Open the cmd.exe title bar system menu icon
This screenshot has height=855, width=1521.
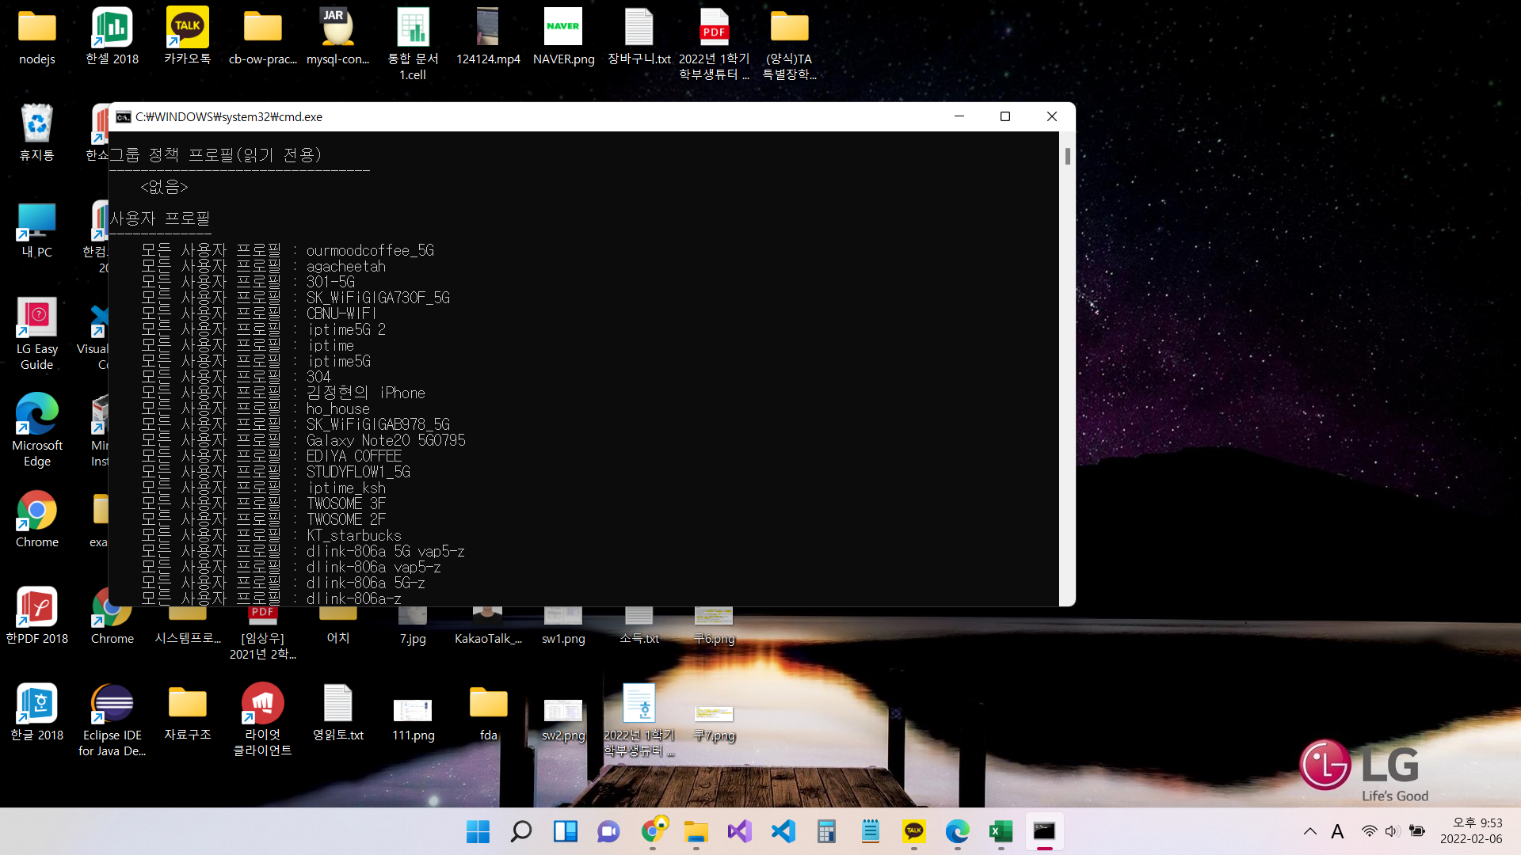click(x=124, y=117)
